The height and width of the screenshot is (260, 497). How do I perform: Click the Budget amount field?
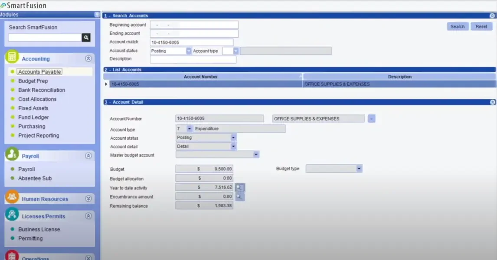click(x=204, y=169)
